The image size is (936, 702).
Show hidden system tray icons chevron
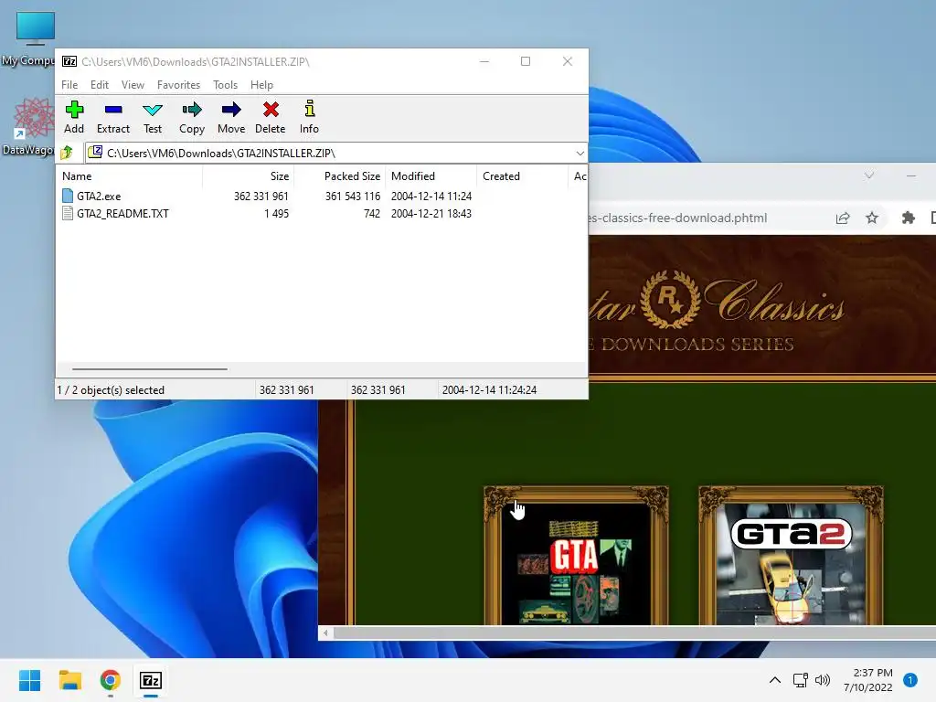coord(775,680)
